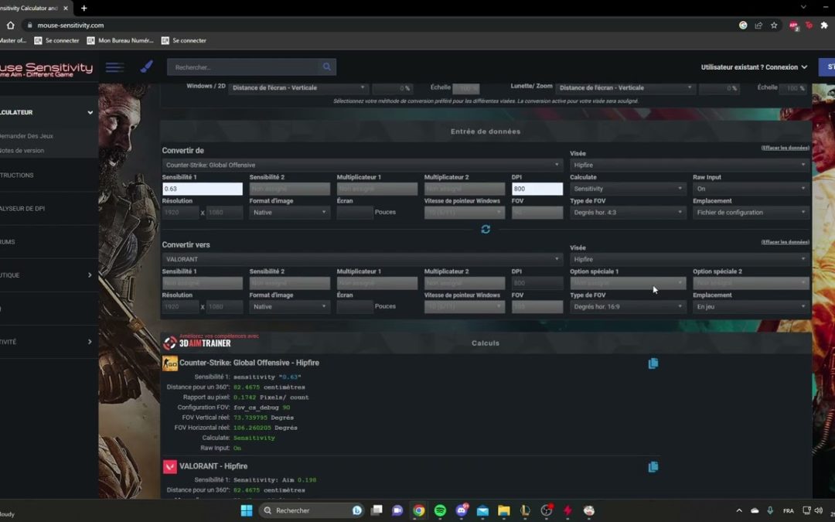
Task: Open Visée Hipfire dropdown under Convertir de
Action: (x=690, y=165)
